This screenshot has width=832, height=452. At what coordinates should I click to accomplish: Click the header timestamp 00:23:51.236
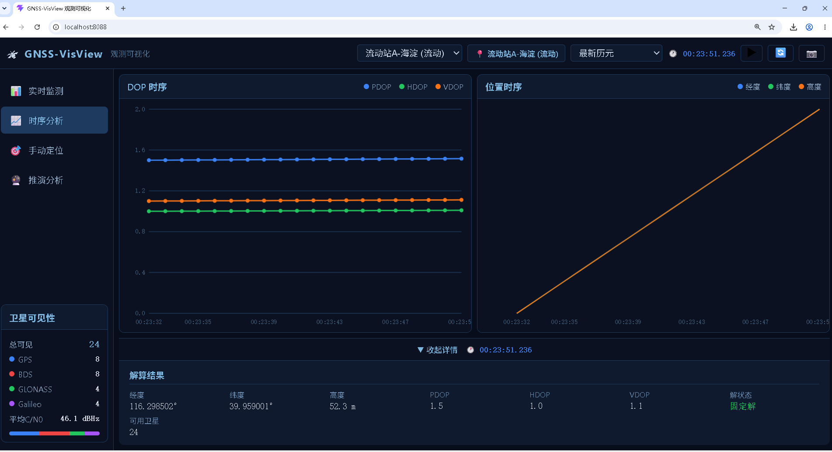(709, 54)
